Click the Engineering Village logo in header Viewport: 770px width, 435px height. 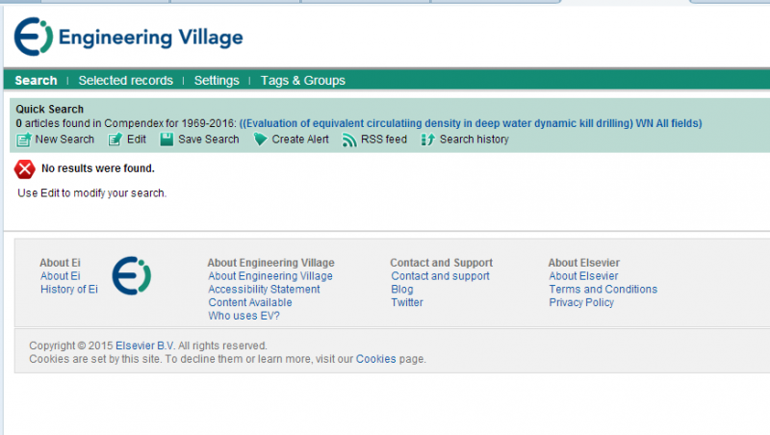pos(128,37)
